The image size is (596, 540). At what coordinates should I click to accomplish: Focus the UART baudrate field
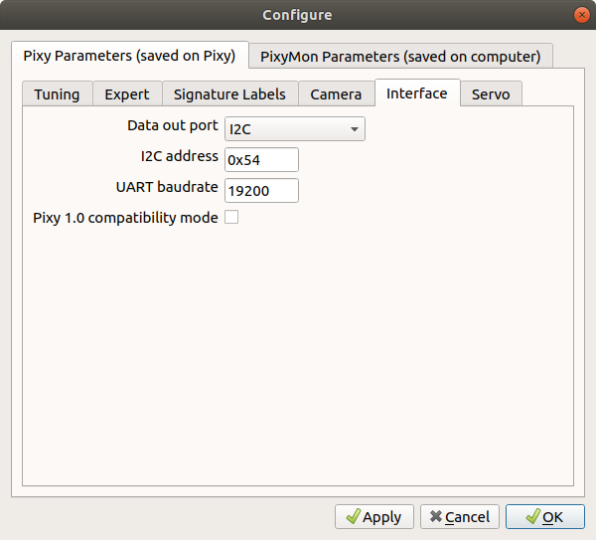coord(261,191)
